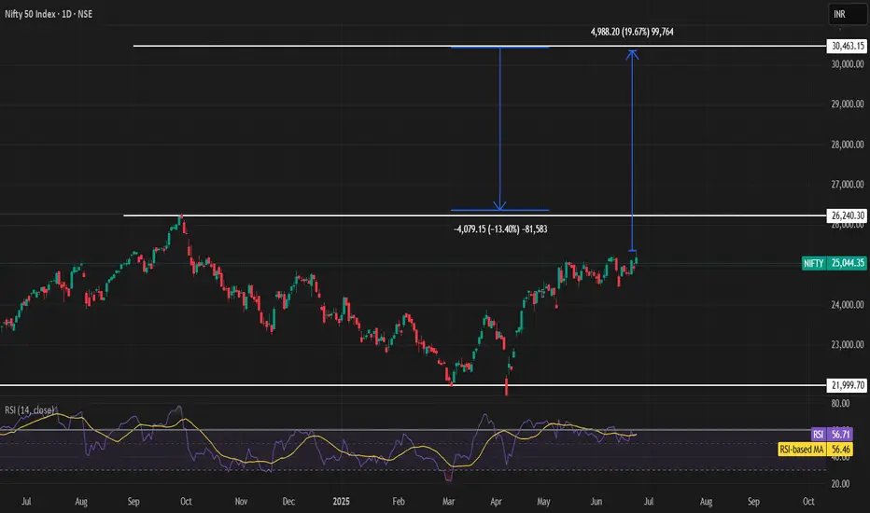
Task: Click the RSI 56.71 value label
Action: tap(832, 435)
